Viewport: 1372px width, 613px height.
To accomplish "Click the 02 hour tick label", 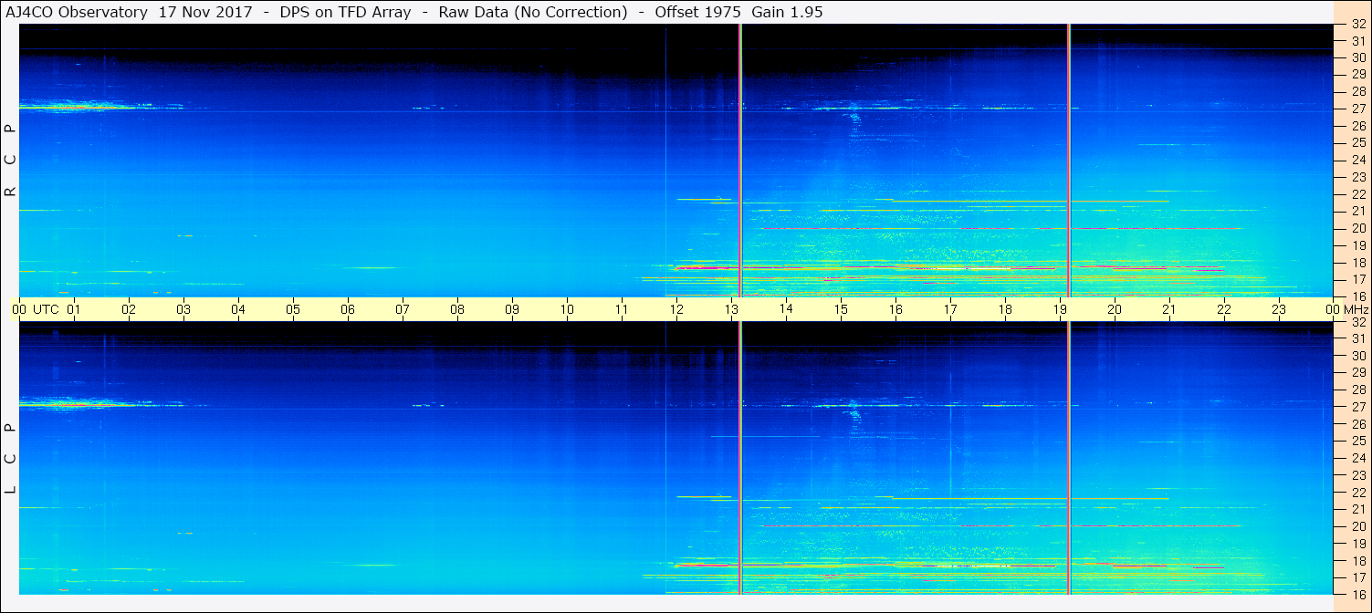I will [129, 309].
